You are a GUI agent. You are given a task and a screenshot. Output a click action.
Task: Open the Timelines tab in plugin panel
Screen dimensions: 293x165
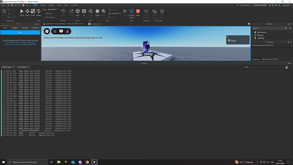(35, 28)
